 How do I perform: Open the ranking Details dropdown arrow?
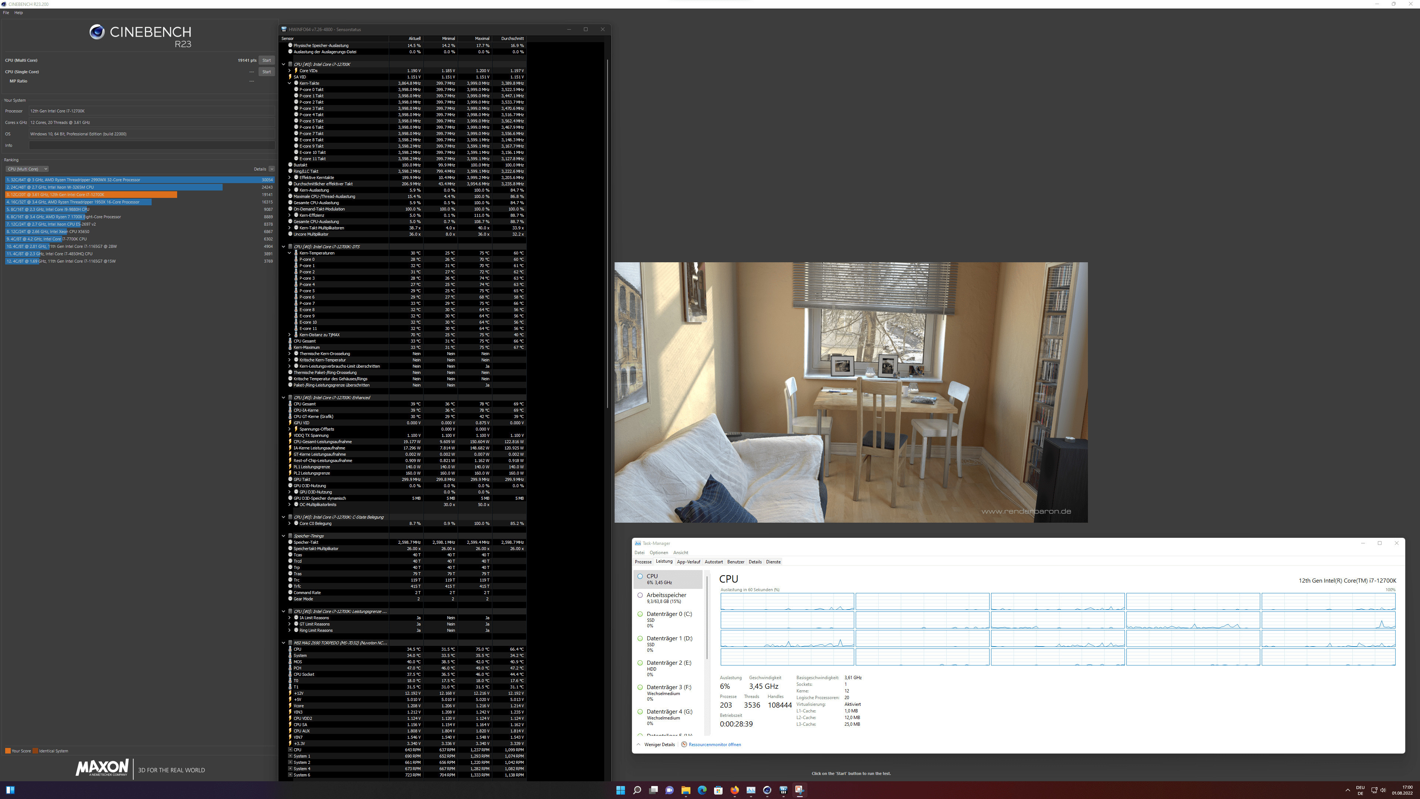click(272, 169)
